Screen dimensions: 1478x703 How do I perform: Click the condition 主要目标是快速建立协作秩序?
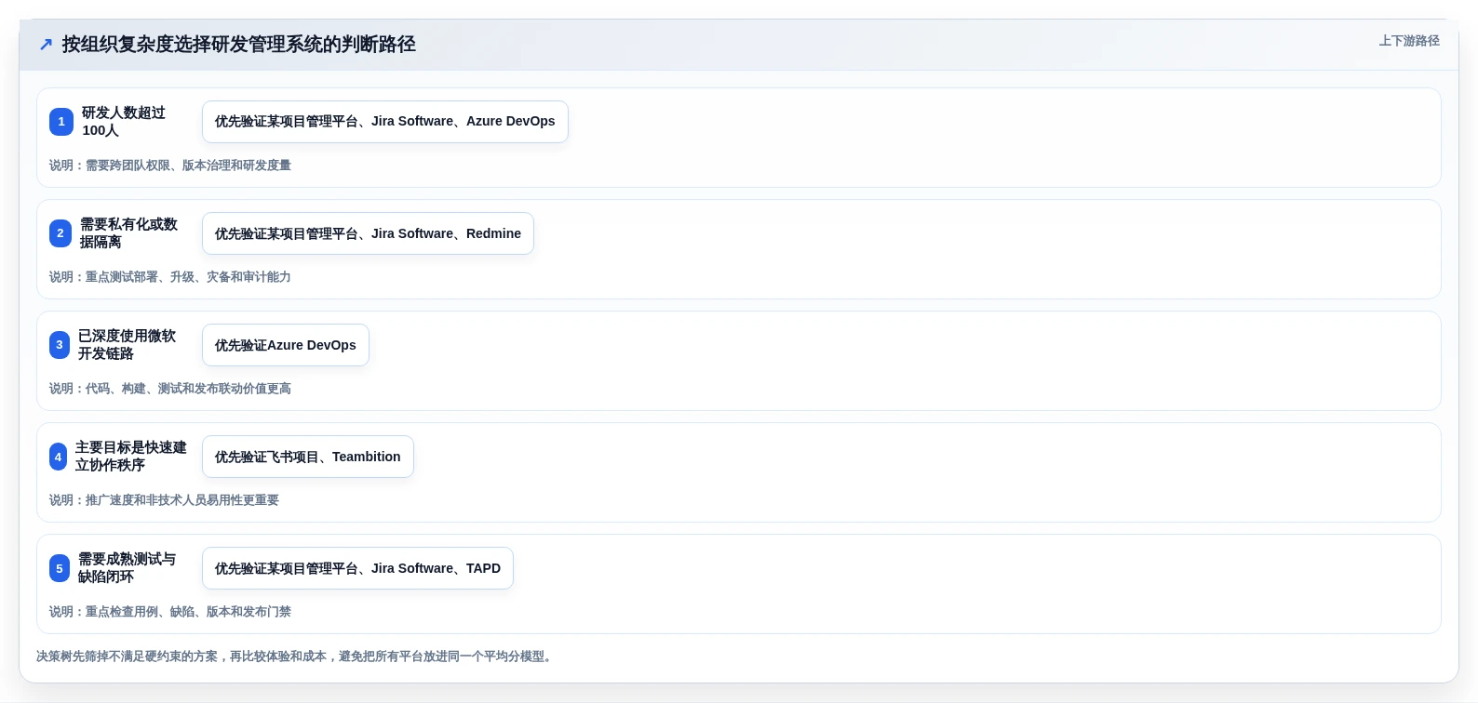(x=131, y=457)
